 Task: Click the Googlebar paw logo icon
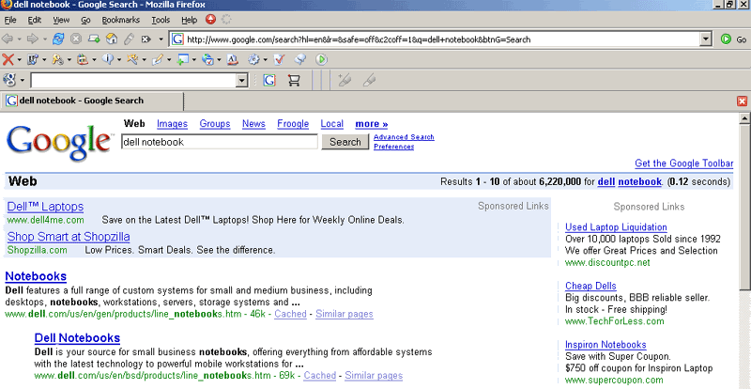[9, 80]
